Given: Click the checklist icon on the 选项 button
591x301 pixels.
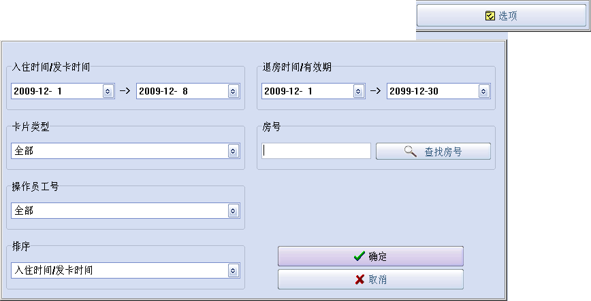Looking at the screenshot, I should (x=490, y=16).
